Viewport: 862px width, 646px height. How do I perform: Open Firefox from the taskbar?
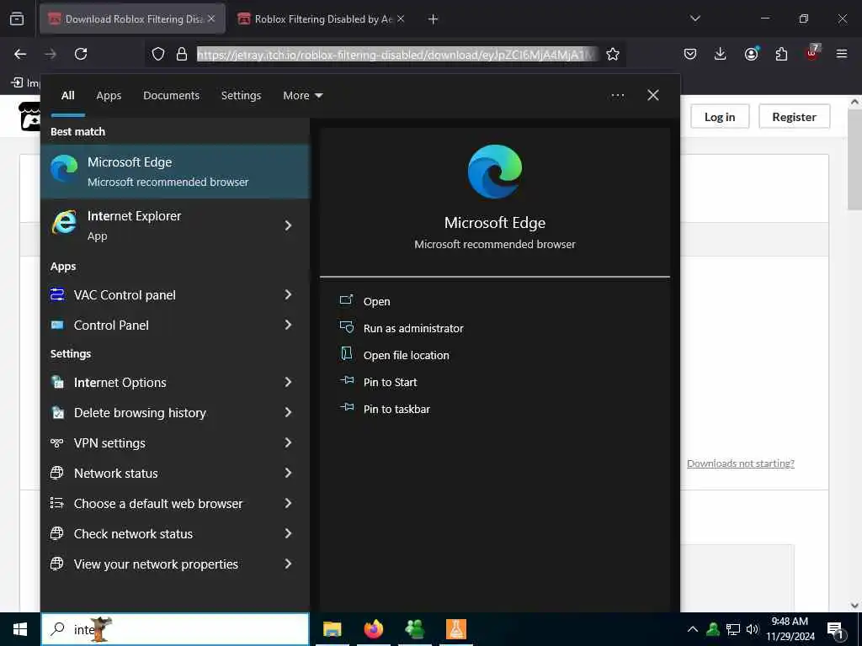(x=374, y=629)
